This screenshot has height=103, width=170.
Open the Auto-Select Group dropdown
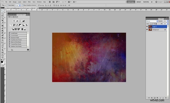coord(18,5)
